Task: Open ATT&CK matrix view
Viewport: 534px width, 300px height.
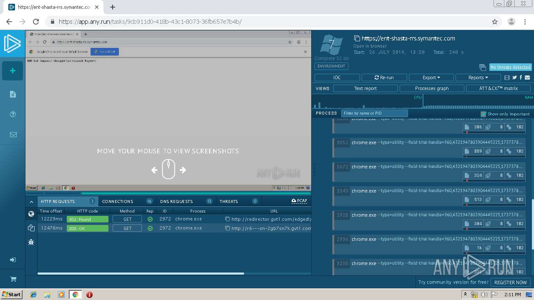Action: pos(499,88)
